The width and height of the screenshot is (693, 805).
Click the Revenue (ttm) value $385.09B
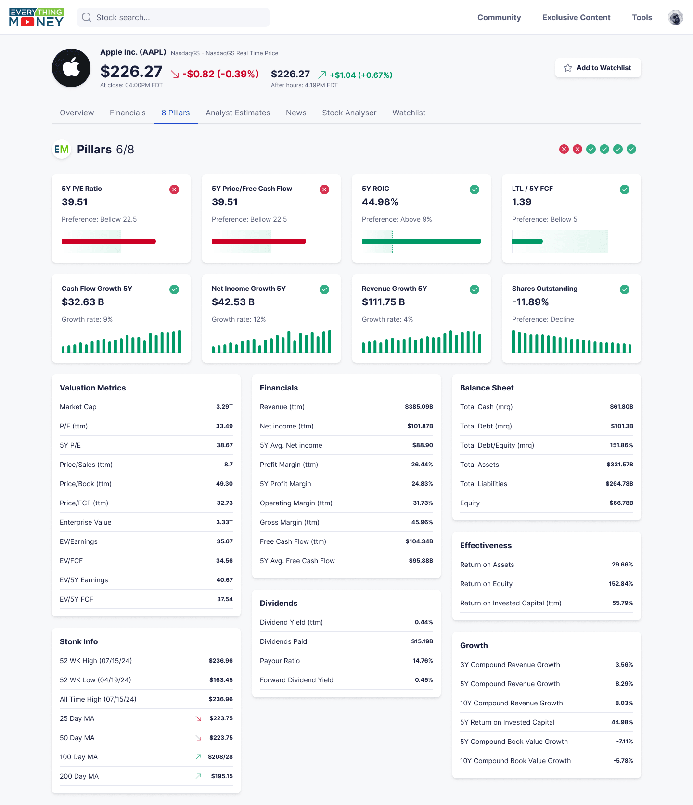coord(419,407)
